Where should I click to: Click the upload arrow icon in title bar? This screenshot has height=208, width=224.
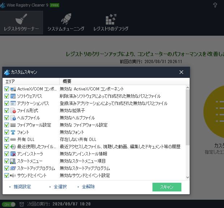(x=215, y=5)
